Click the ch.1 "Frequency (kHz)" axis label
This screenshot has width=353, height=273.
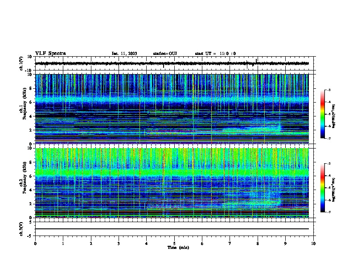pyautogui.click(x=25, y=103)
